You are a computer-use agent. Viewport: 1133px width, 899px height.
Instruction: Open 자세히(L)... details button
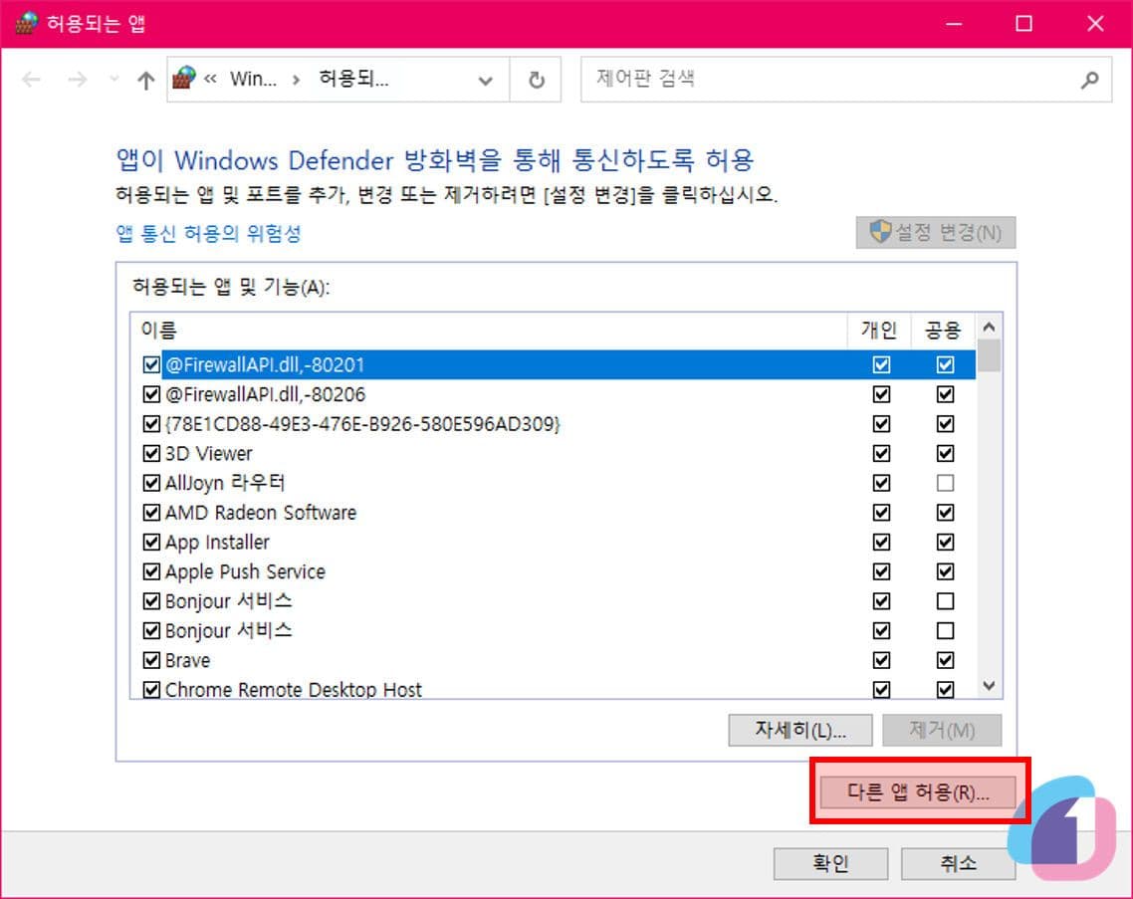[799, 730]
